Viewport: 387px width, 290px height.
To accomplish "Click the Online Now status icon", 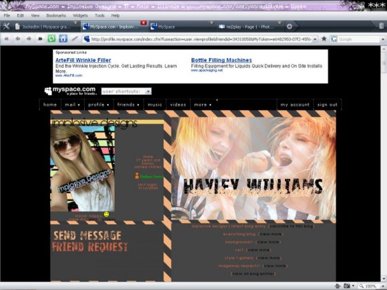I will coord(137,176).
